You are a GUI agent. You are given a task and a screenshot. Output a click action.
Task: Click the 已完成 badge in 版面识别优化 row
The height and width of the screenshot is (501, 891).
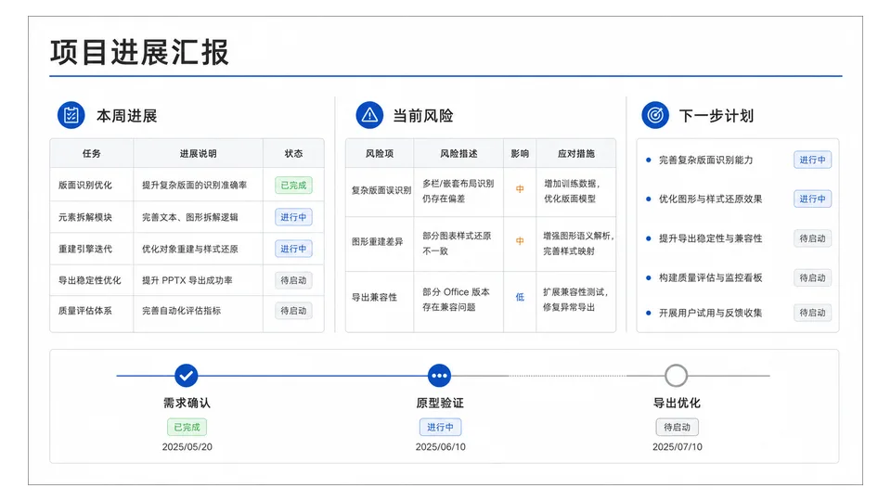pos(293,186)
